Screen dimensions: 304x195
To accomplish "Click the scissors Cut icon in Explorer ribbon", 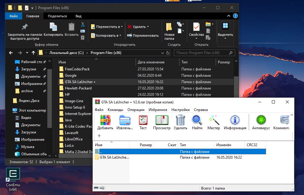I will [83, 25].
